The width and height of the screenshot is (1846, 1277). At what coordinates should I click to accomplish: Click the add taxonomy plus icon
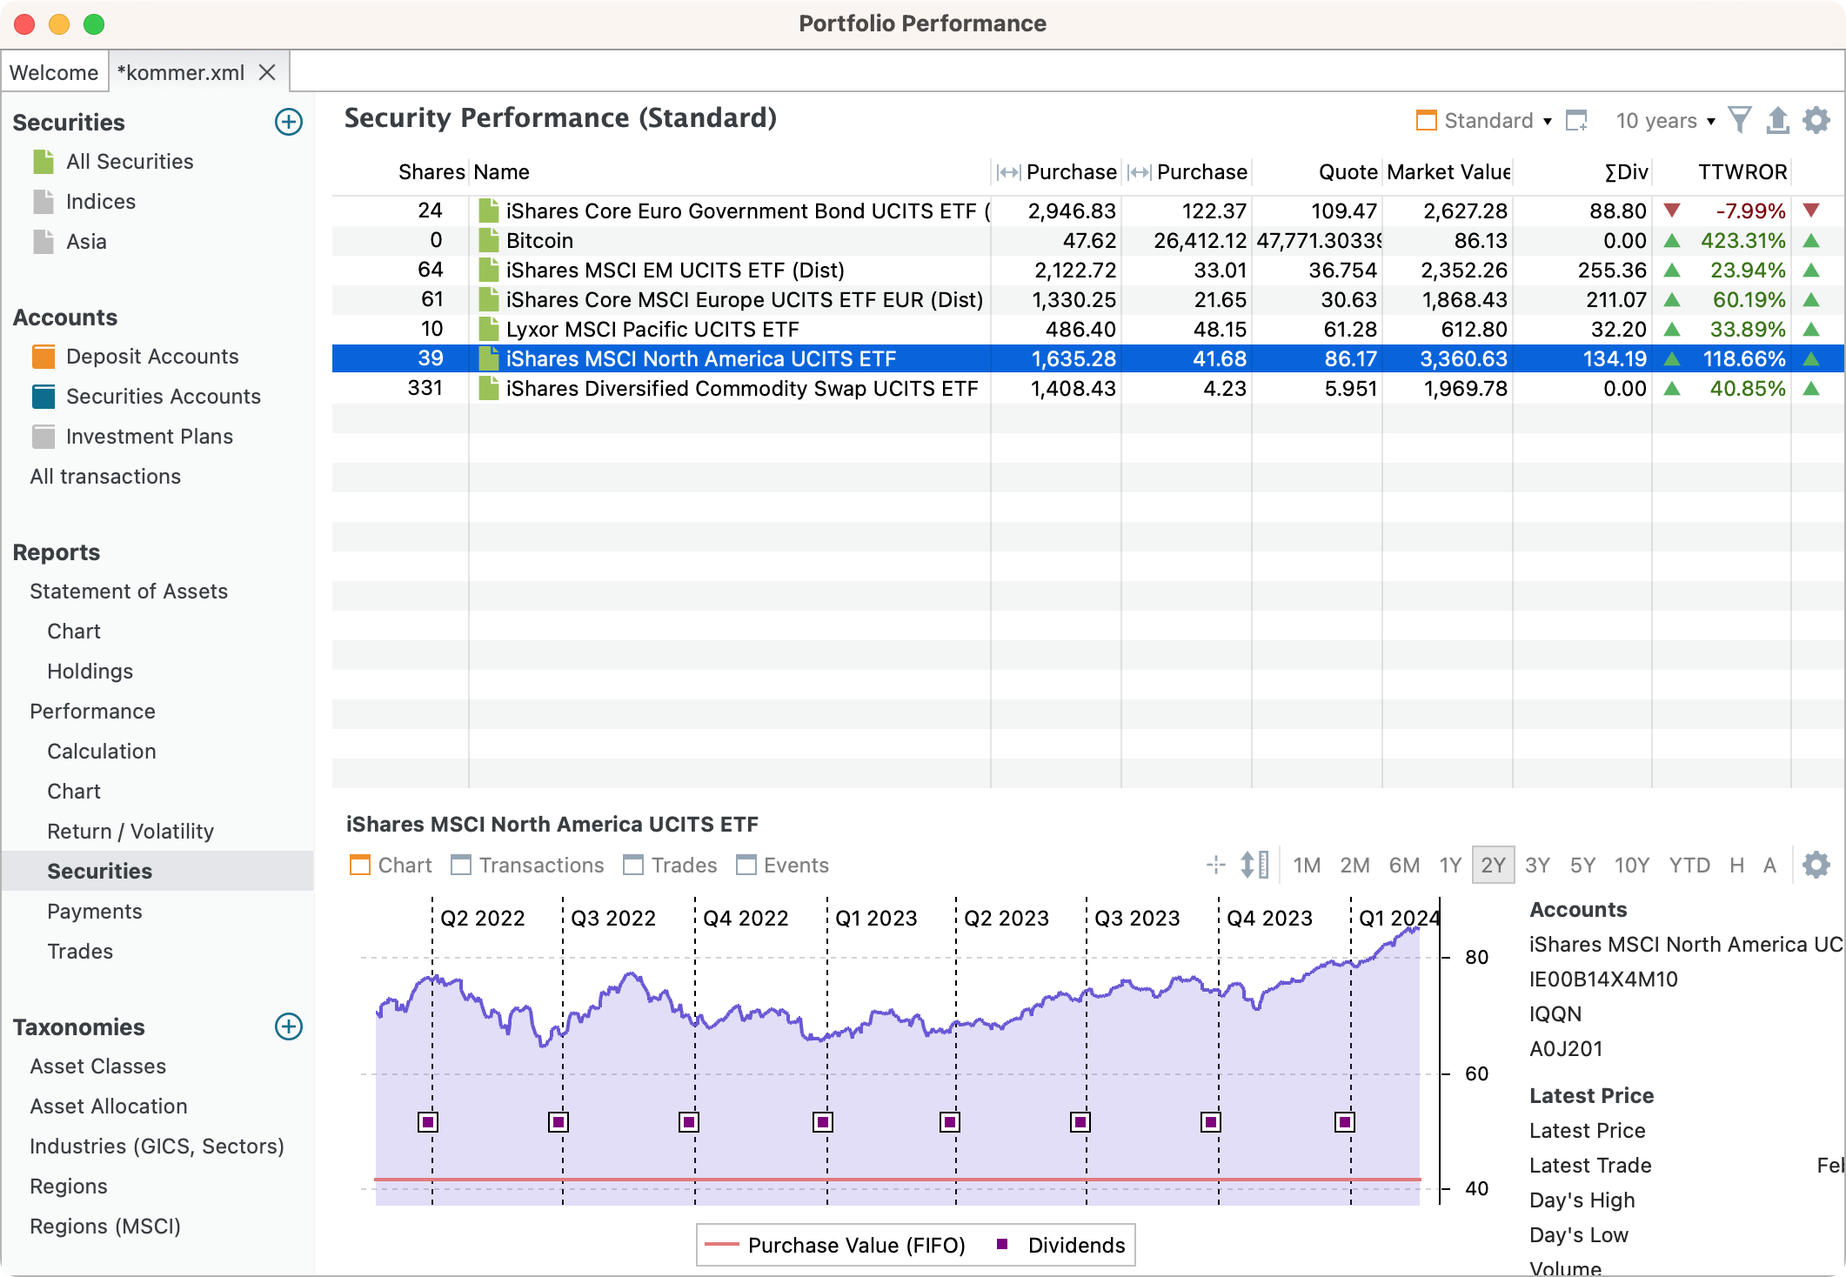tap(288, 1026)
